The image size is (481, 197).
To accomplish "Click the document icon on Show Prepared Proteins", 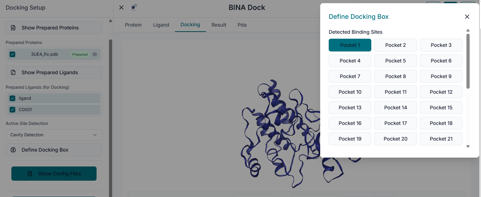I will coord(13,28).
